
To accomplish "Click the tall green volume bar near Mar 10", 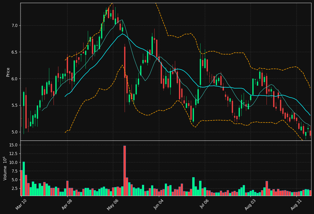I will pyautogui.click(x=24, y=179).
